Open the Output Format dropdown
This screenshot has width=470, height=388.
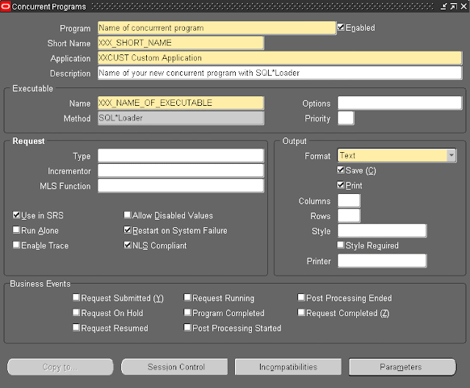(451, 155)
